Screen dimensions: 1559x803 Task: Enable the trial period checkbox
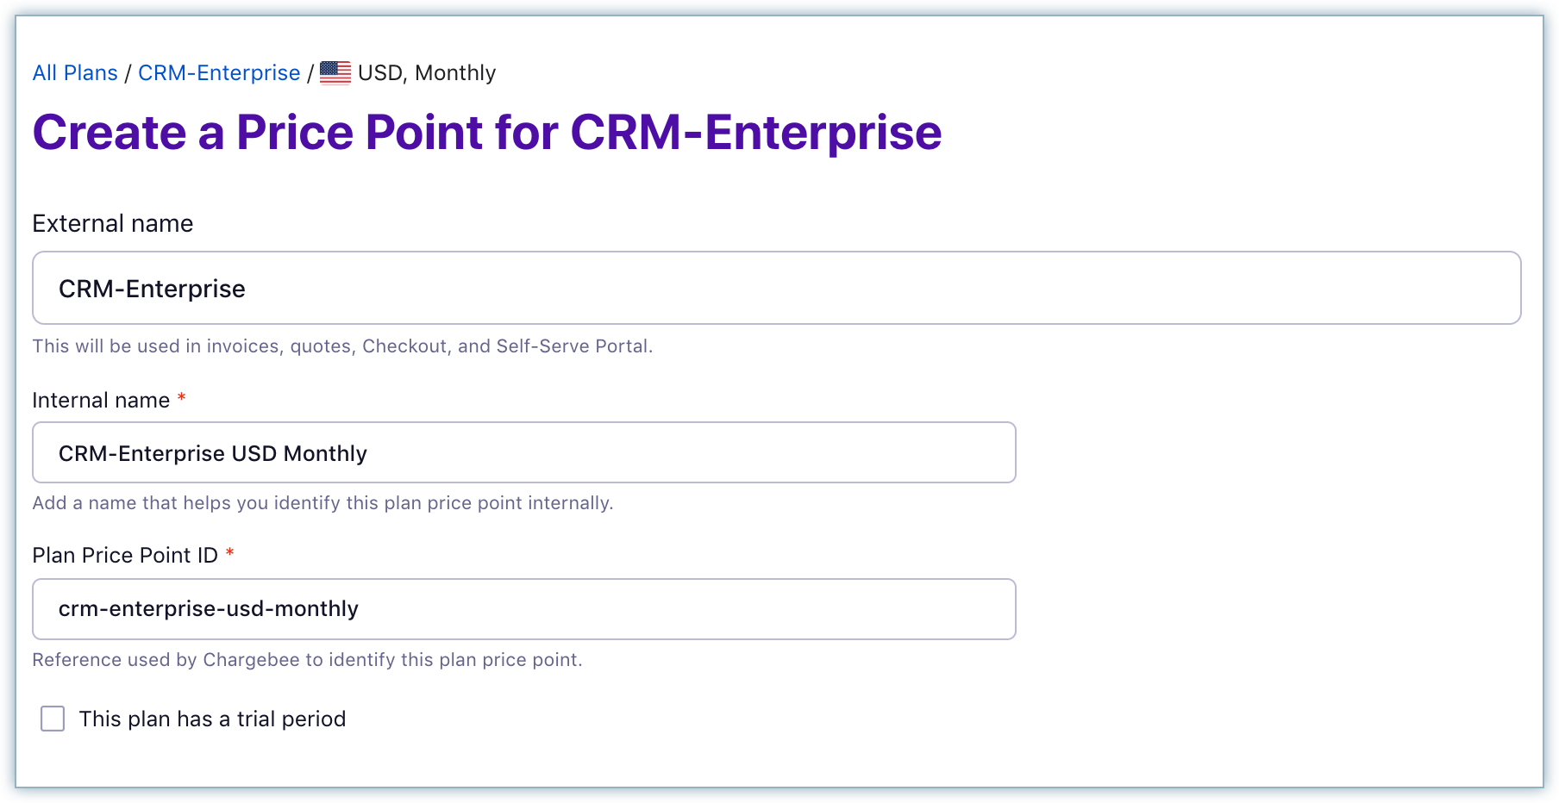click(x=53, y=719)
